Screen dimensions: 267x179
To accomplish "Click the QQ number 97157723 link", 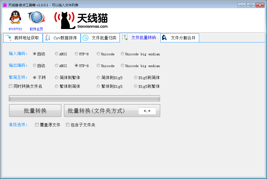I will coord(15,29).
